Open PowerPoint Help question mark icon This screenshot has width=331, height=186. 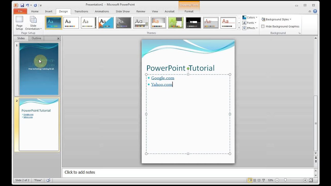click(315, 11)
